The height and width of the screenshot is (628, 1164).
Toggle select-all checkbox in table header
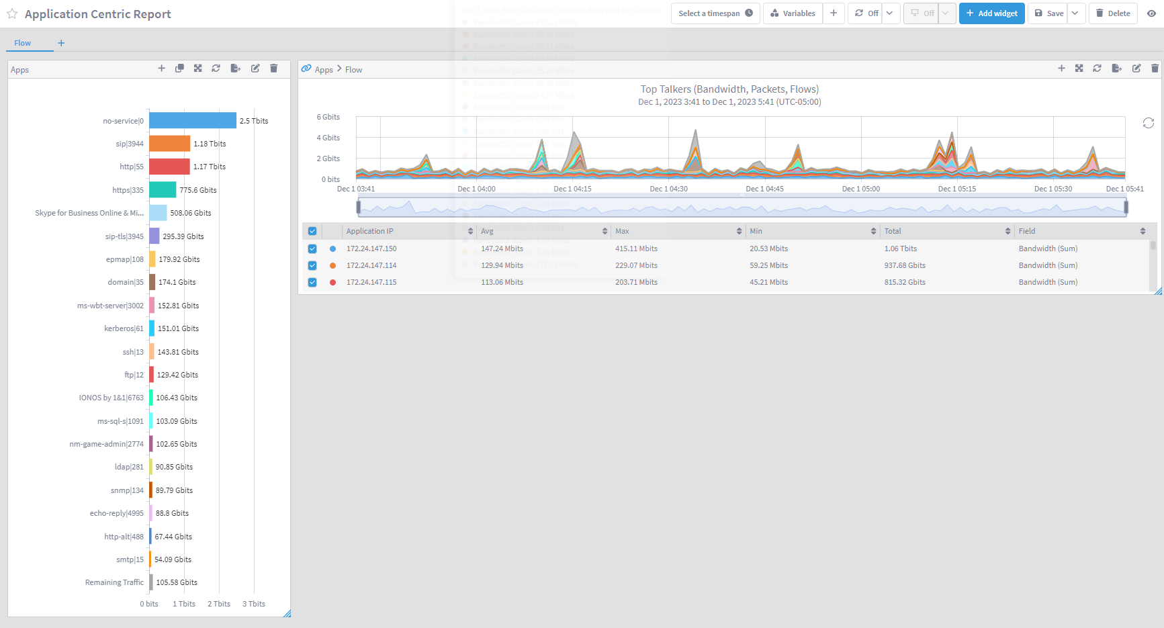[x=312, y=231]
